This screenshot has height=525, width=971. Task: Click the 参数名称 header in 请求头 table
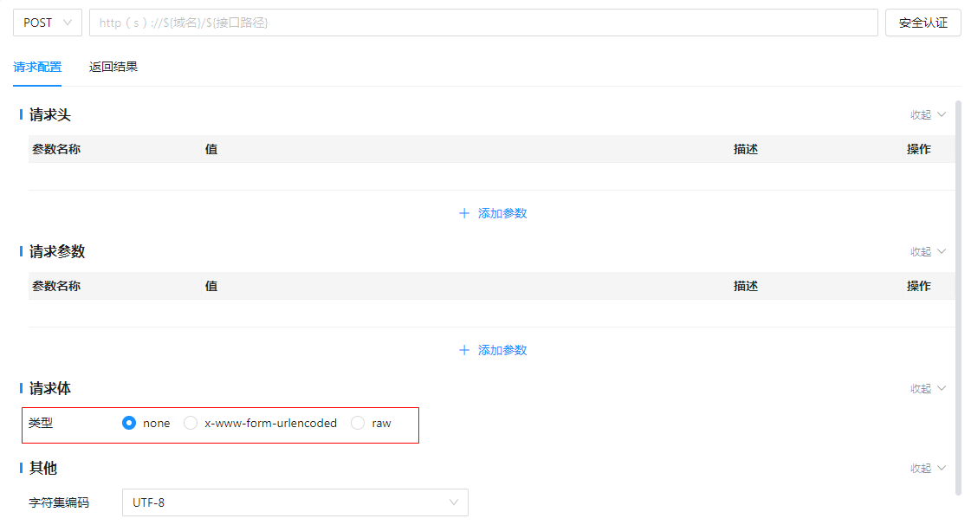56,149
